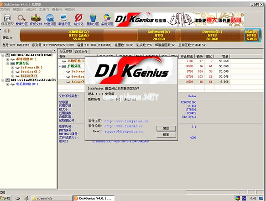Click the first quick launch disk icon
266x201 pixels.
pyautogui.click(x=18, y=198)
